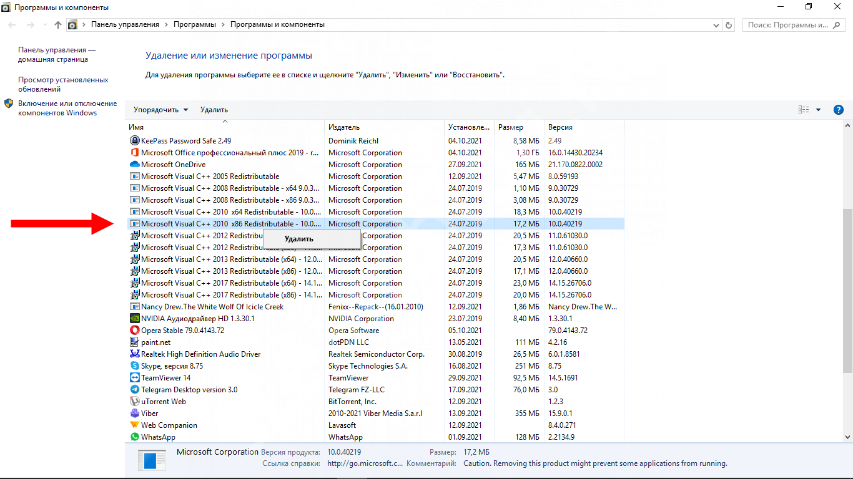This screenshot has width=853, height=479.
Task: Click Программы in the breadcrumb path
Action: pyautogui.click(x=195, y=25)
